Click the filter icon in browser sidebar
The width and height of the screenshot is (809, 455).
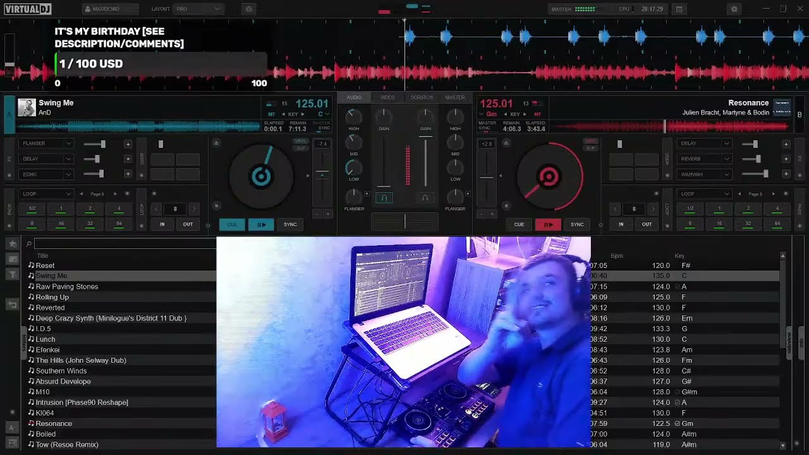tap(12, 274)
